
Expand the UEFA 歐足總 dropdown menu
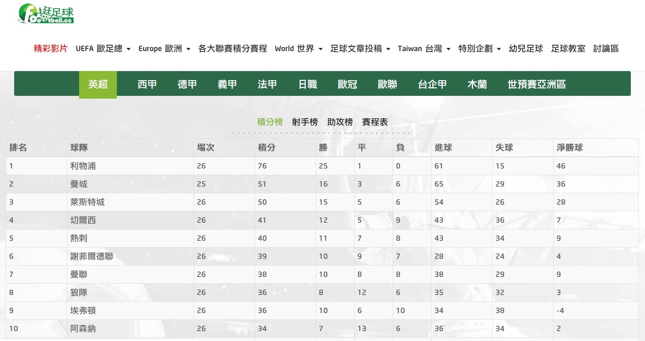pos(103,49)
